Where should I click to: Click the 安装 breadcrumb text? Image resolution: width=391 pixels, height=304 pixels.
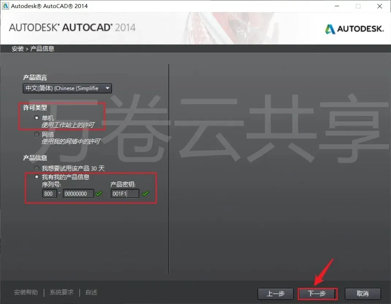tap(18, 49)
